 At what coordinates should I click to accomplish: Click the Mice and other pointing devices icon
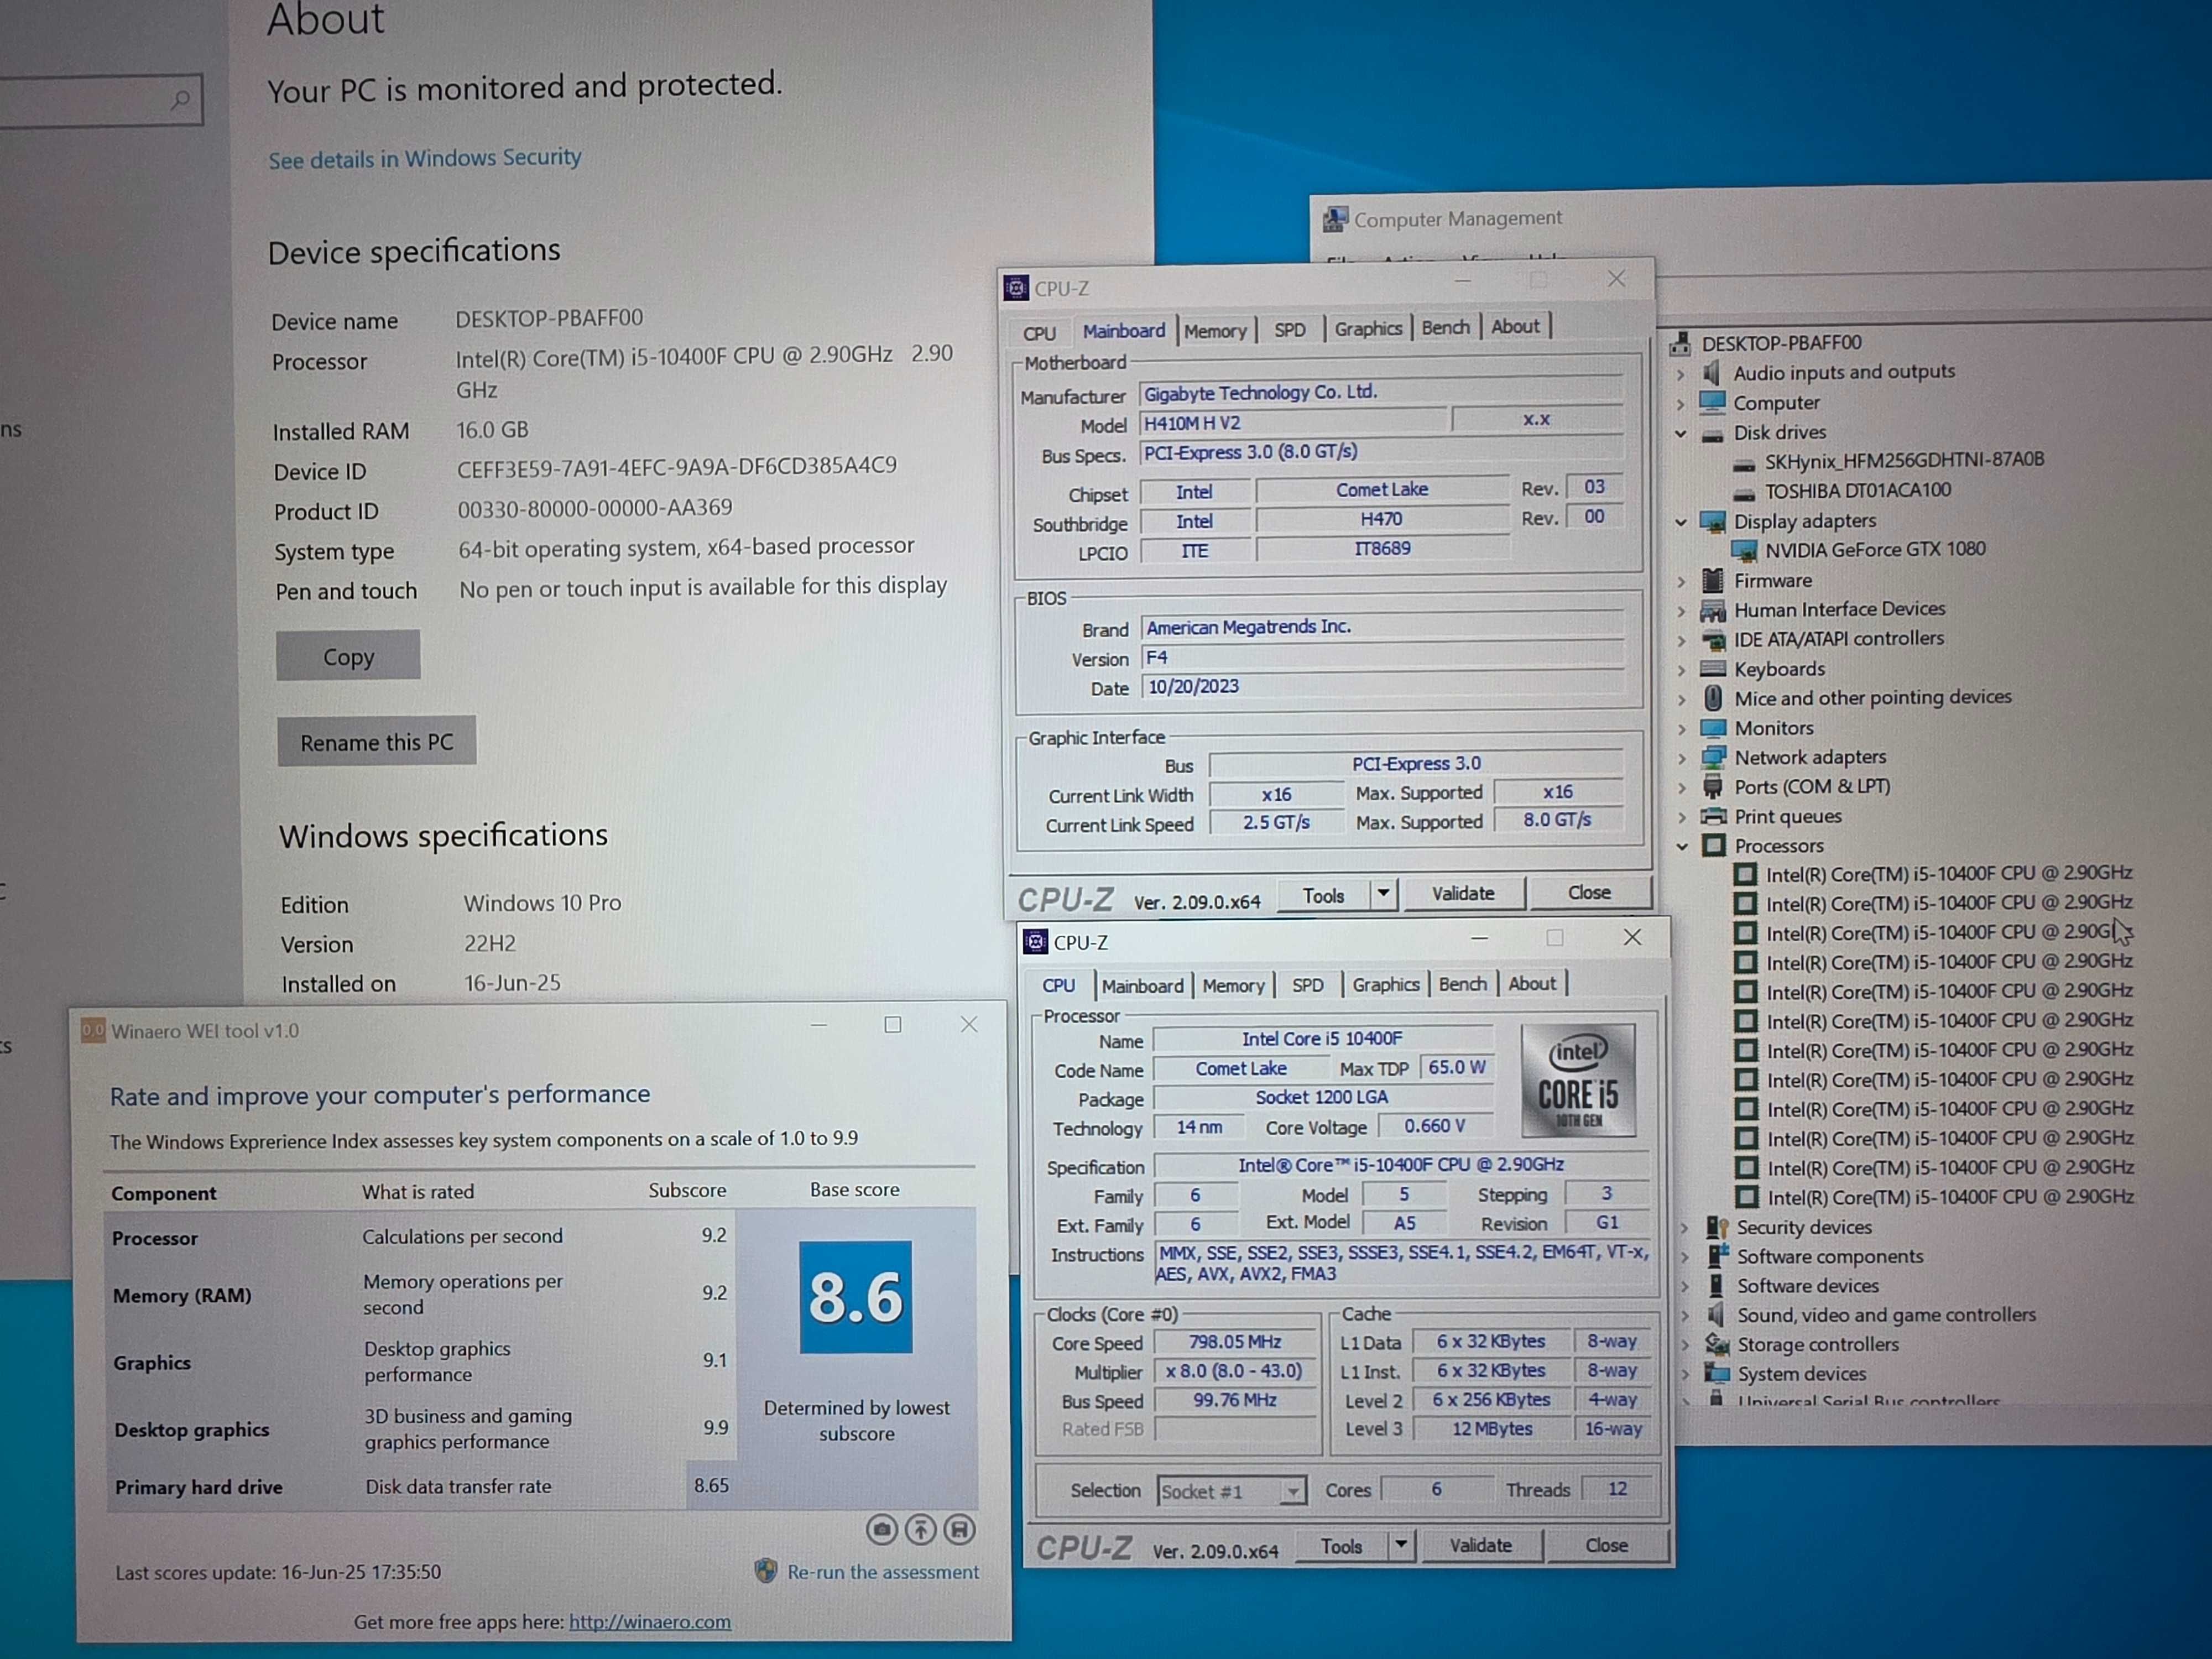pyautogui.click(x=1713, y=698)
